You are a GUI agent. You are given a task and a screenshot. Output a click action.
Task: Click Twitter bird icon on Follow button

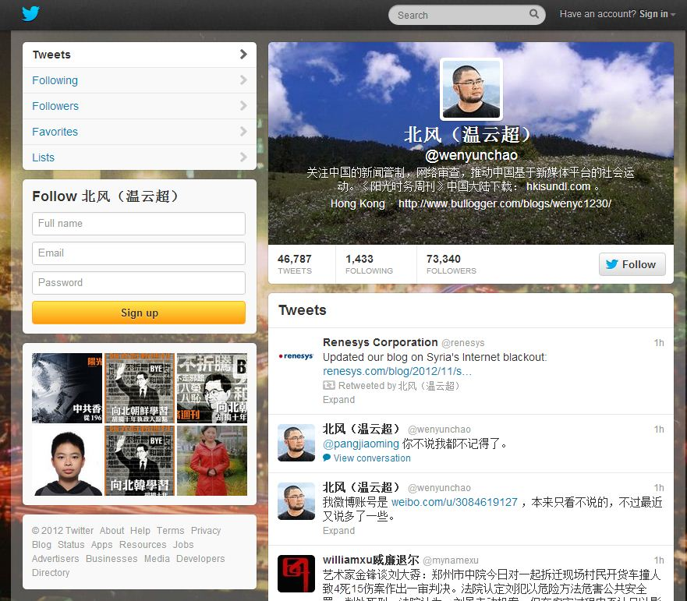pyautogui.click(x=611, y=264)
